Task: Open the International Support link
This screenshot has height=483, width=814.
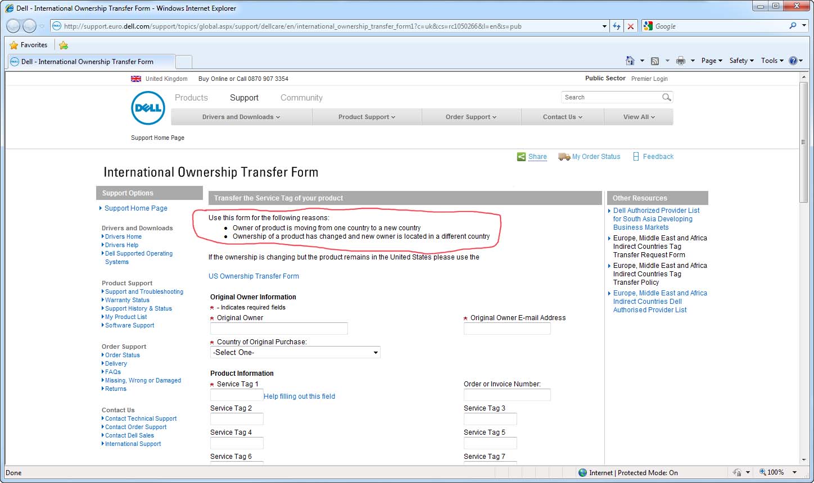Action: (133, 444)
